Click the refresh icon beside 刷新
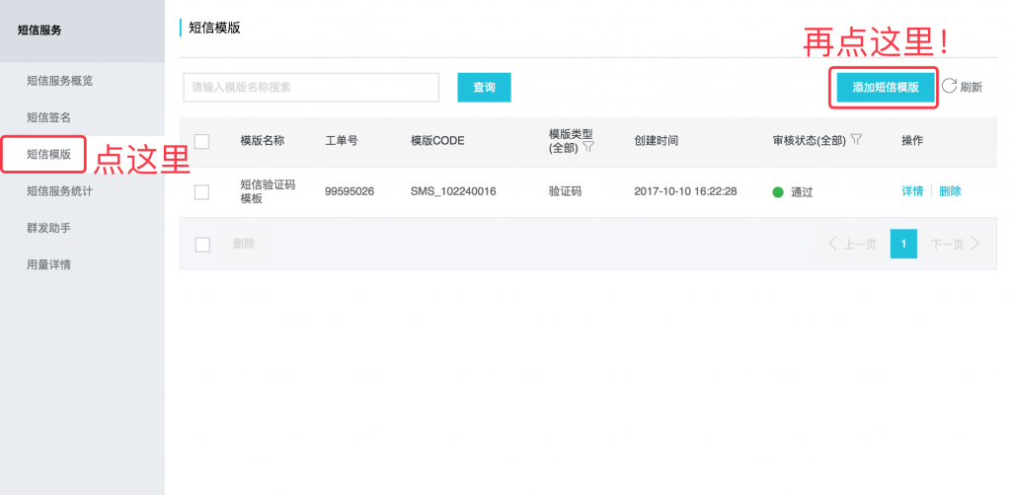Image resolution: width=1011 pixels, height=495 pixels. click(949, 86)
